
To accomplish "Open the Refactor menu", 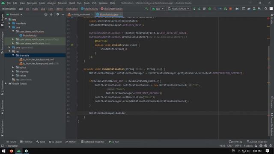I will pyautogui.click(x=63, y=3).
